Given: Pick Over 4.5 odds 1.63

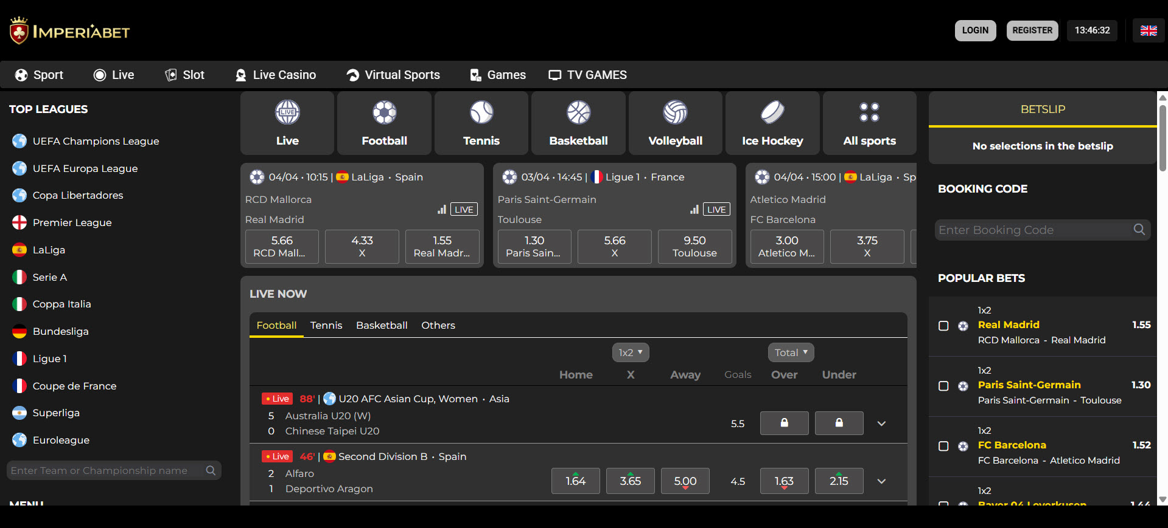Looking at the screenshot, I should coord(785,481).
